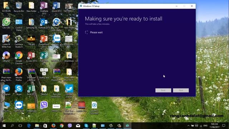The image size is (229, 129).
Task: Select the Cốc Cốc browser shortcut
Action: click(x=6, y=23)
